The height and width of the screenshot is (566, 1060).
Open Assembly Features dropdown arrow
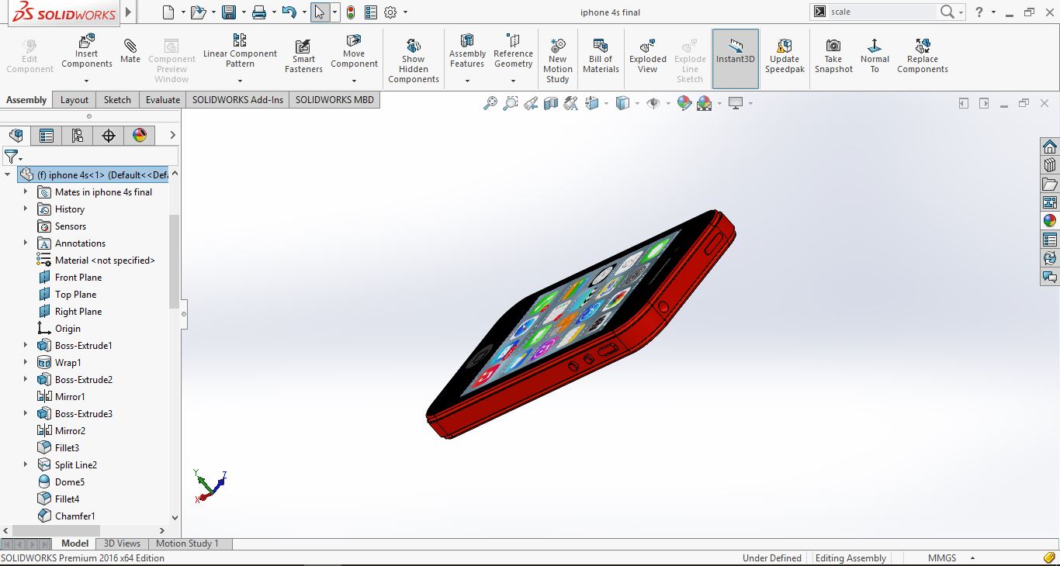coord(467,81)
